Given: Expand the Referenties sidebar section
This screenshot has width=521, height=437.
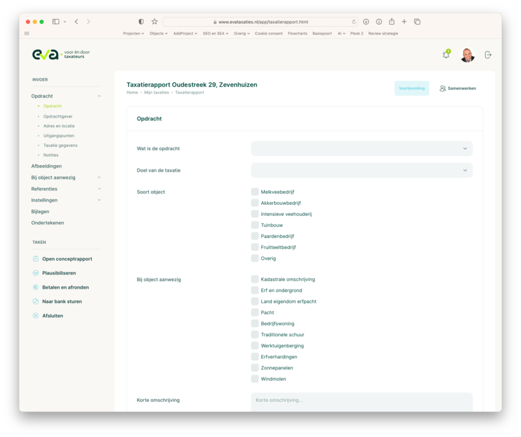Looking at the screenshot, I should tap(99, 189).
